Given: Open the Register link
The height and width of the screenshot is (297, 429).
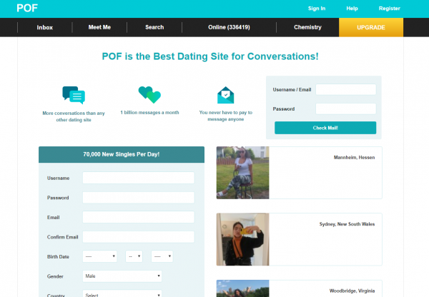Looking at the screenshot, I should tap(390, 9).
